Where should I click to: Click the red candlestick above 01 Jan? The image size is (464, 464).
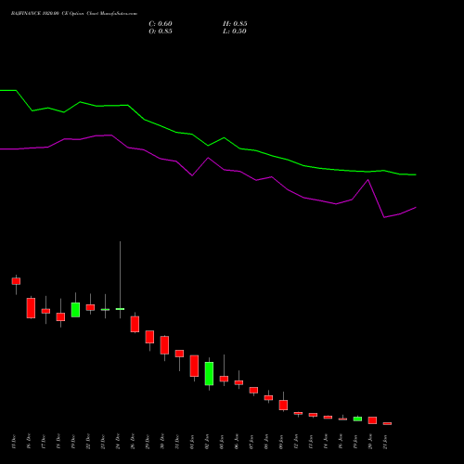194,366
